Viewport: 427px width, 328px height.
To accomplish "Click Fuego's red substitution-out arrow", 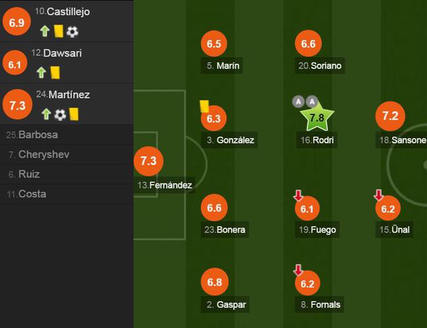I will [298, 196].
